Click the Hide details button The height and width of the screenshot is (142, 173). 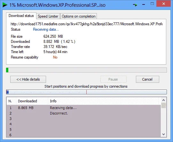[x=28, y=79]
